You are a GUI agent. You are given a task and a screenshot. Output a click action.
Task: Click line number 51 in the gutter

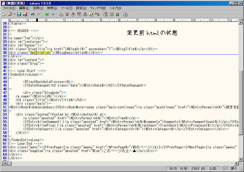5,107
